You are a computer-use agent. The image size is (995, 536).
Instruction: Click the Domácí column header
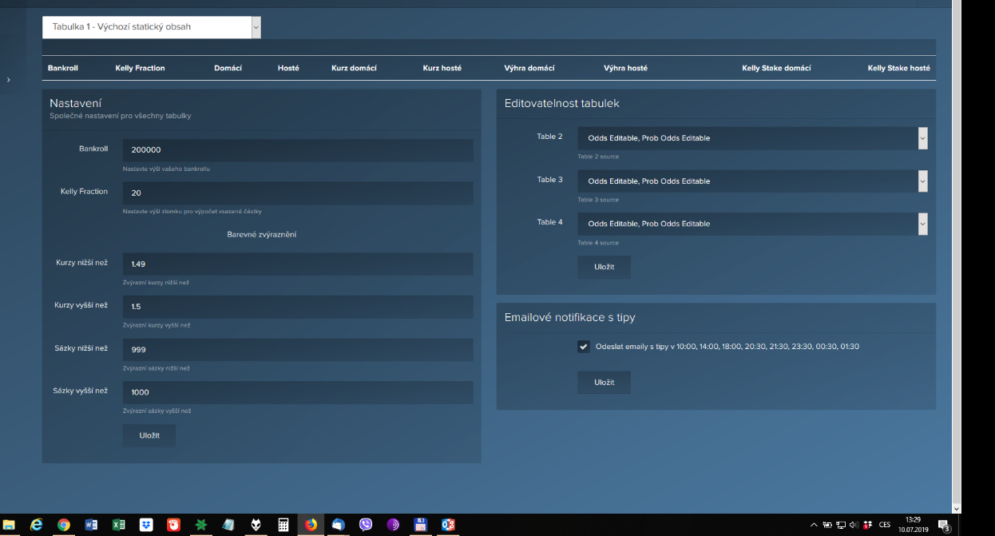point(228,68)
